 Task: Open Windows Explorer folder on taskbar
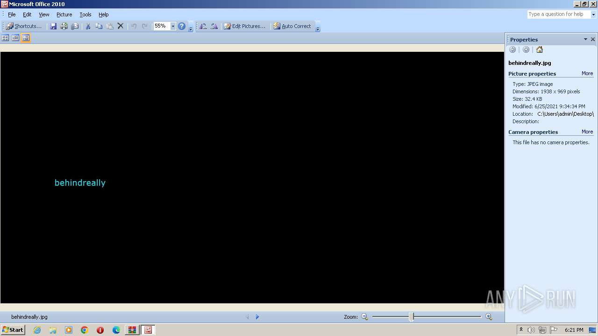pyautogui.click(x=53, y=330)
